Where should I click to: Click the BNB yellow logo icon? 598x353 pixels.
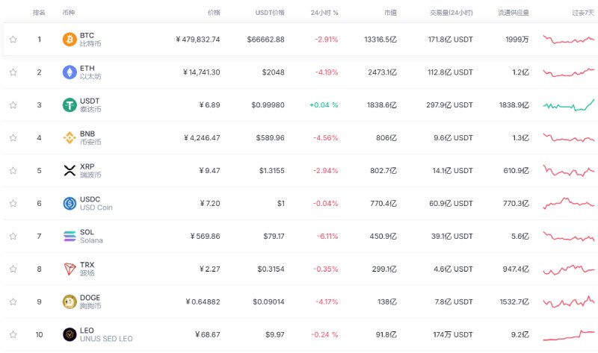coord(70,138)
